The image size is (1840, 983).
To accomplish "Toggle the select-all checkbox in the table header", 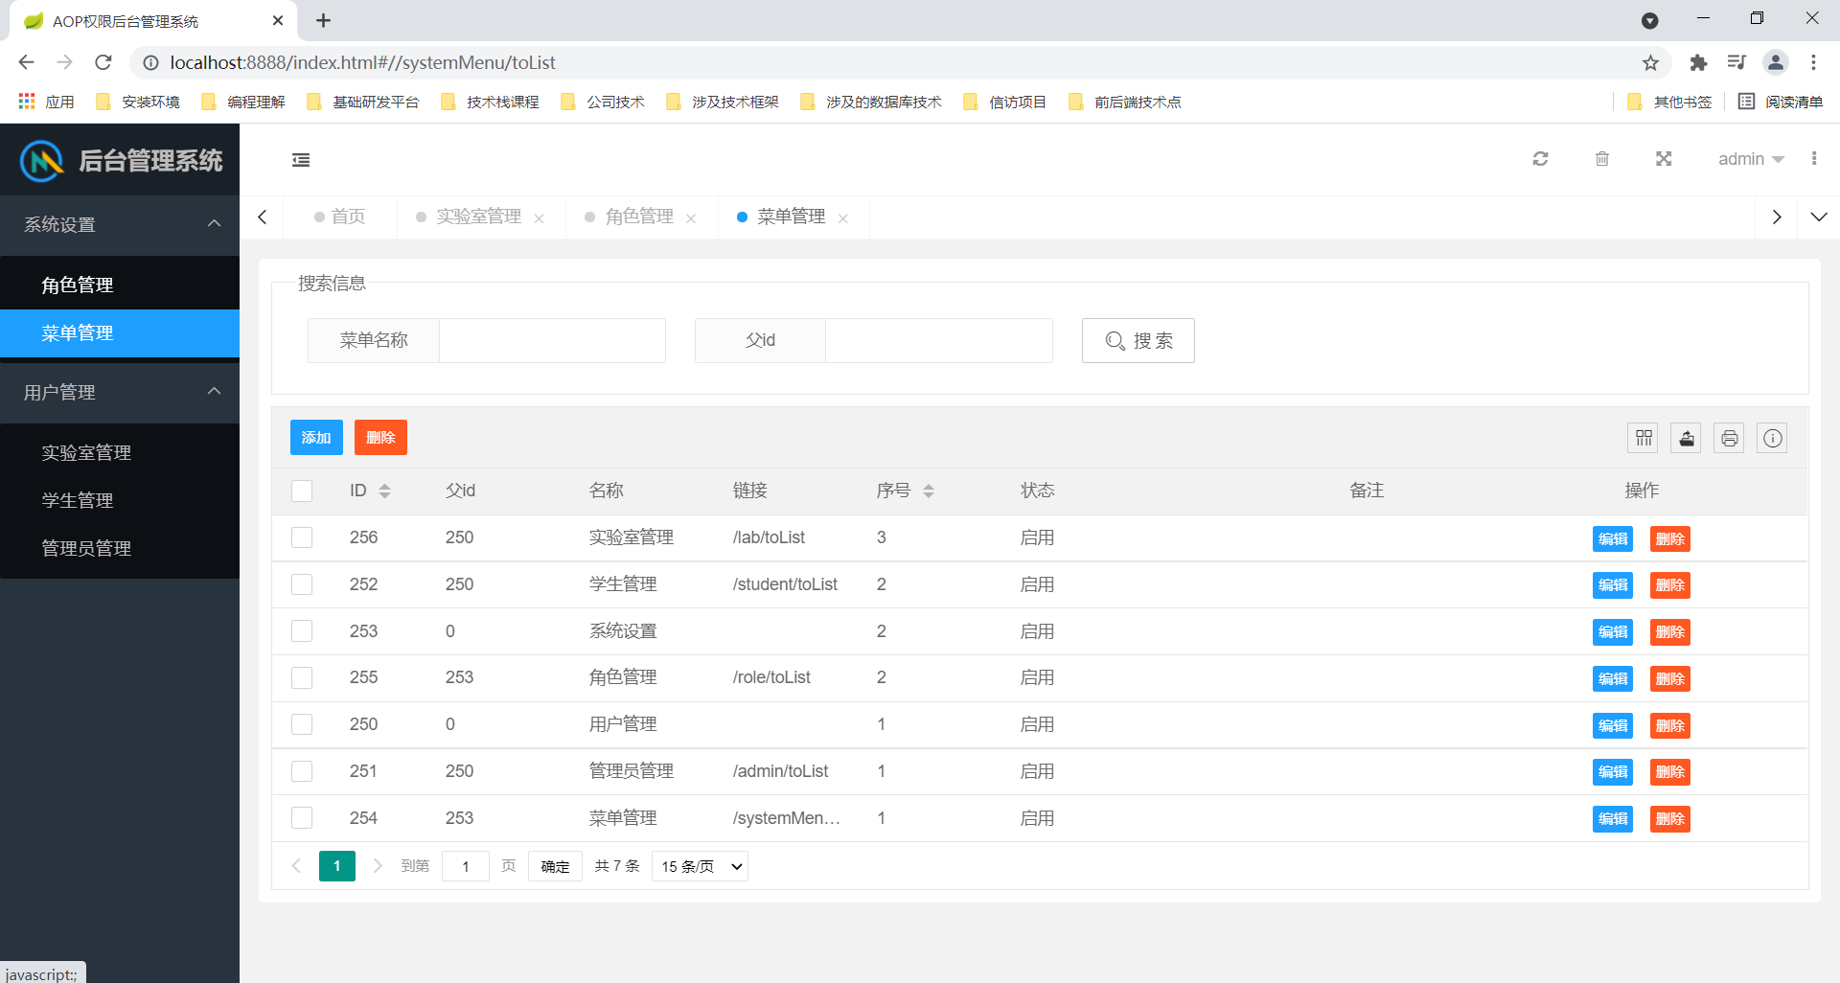I will click(x=302, y=491).
